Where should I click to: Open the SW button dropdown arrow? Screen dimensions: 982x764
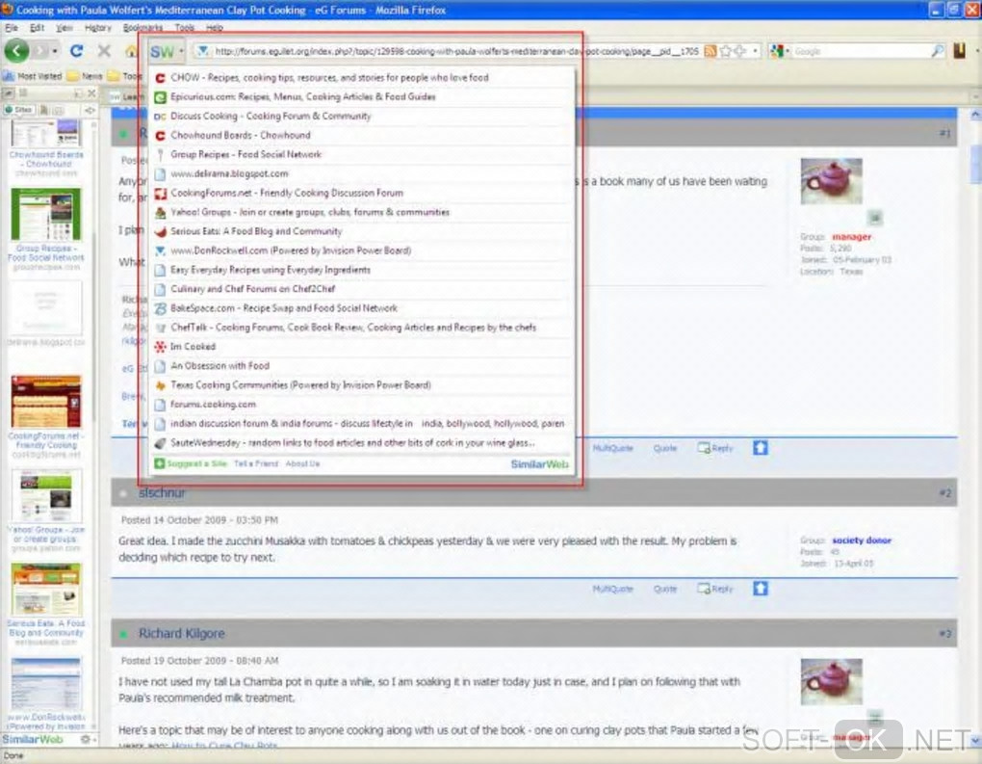(x=182, y=51)
